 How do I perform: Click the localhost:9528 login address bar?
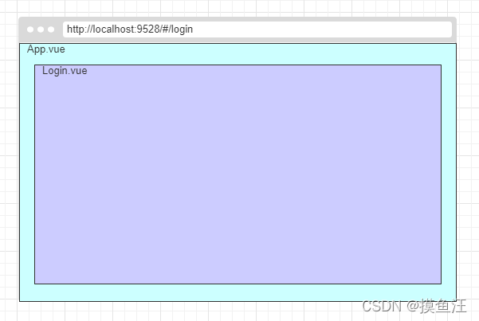(x=257, y=29)
